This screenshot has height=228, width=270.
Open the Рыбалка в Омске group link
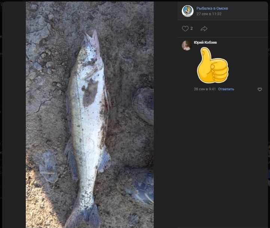click(x=212, y=8)
